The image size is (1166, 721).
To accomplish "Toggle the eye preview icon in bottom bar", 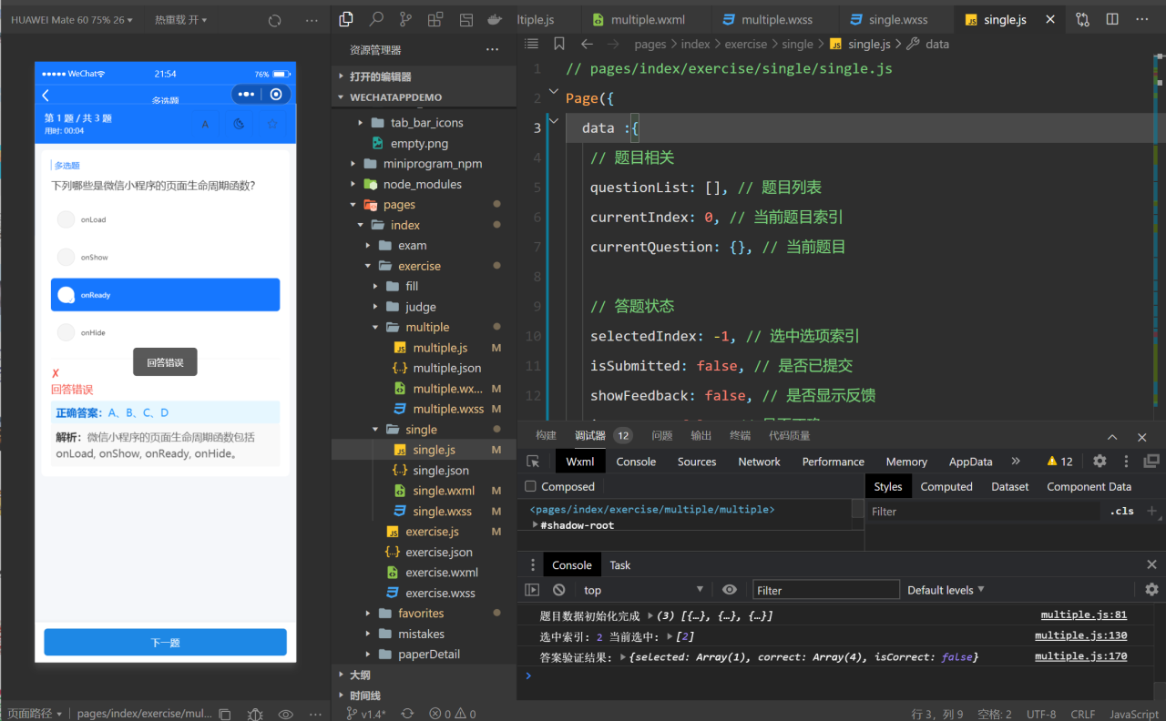I will (285, 714).
